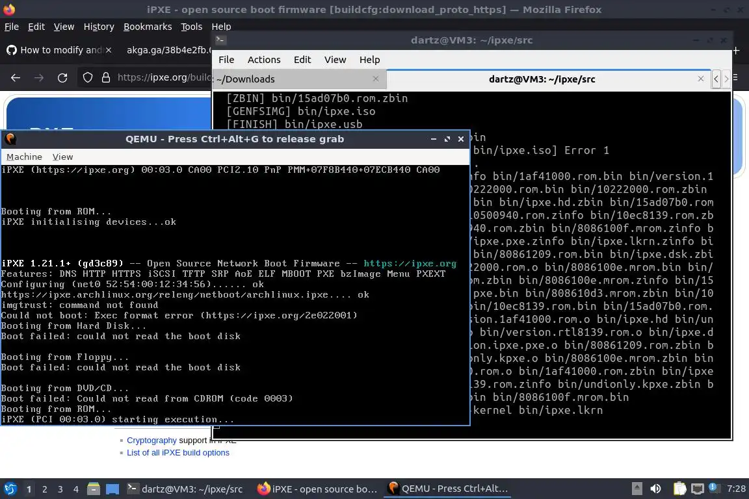
Task: Click the QEMU window title bar icon
Action: 10,139
